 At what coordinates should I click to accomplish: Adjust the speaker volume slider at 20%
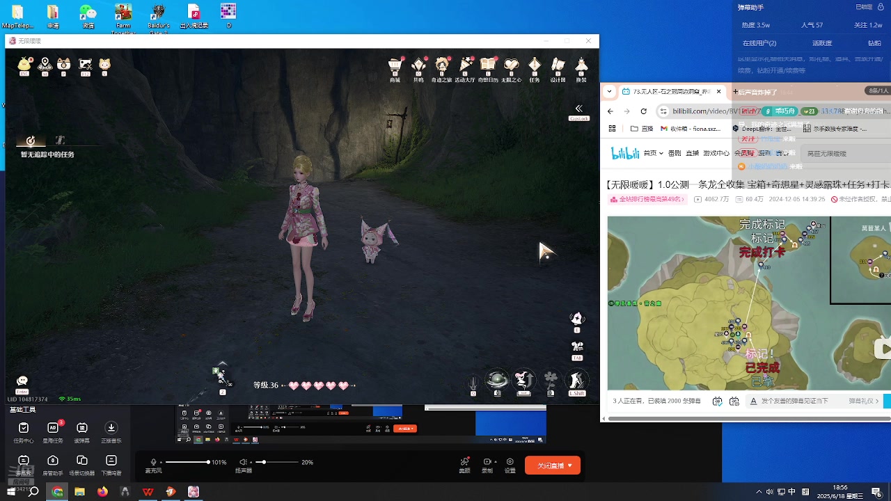(x=277, y=462)
